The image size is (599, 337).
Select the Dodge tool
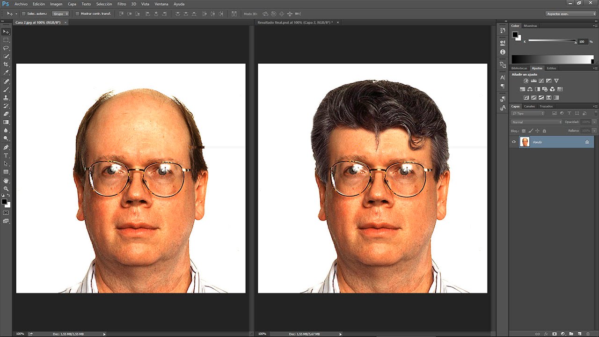[6, 139]
